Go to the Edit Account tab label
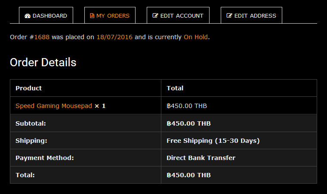The width and height of the screenshot is (327, 194). click(x=182, y=16)
